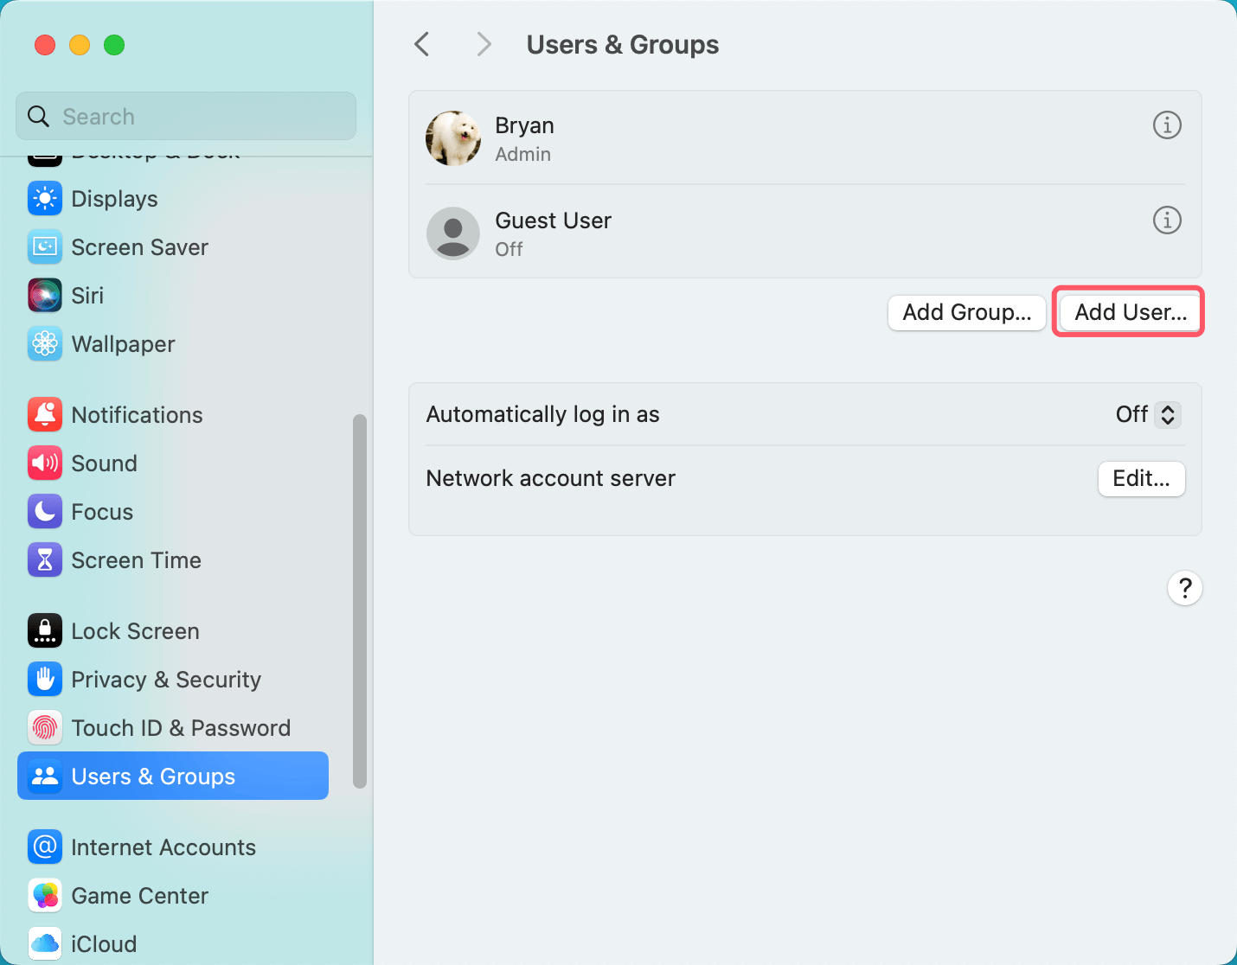Open the Automatically log in as dropdown
The width and height of the screenshot is (1237, 965).
point(1146,414)
